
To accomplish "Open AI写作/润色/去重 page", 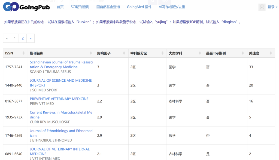I will (172, 7).
